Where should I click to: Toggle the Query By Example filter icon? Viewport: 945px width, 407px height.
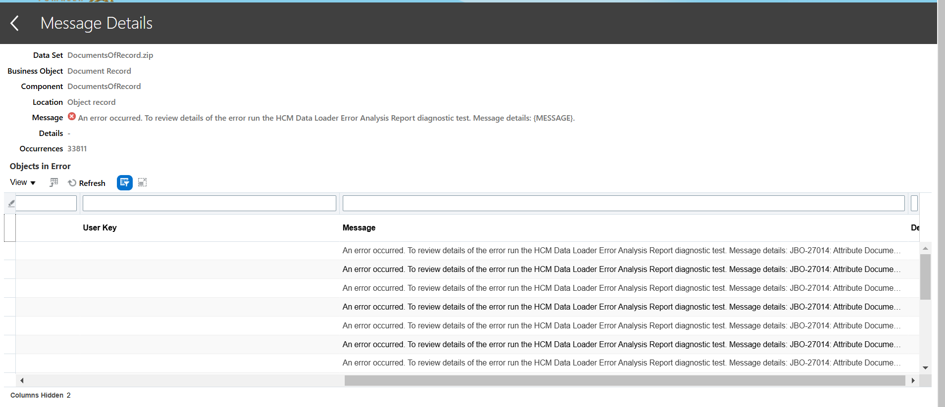[125, 182]
